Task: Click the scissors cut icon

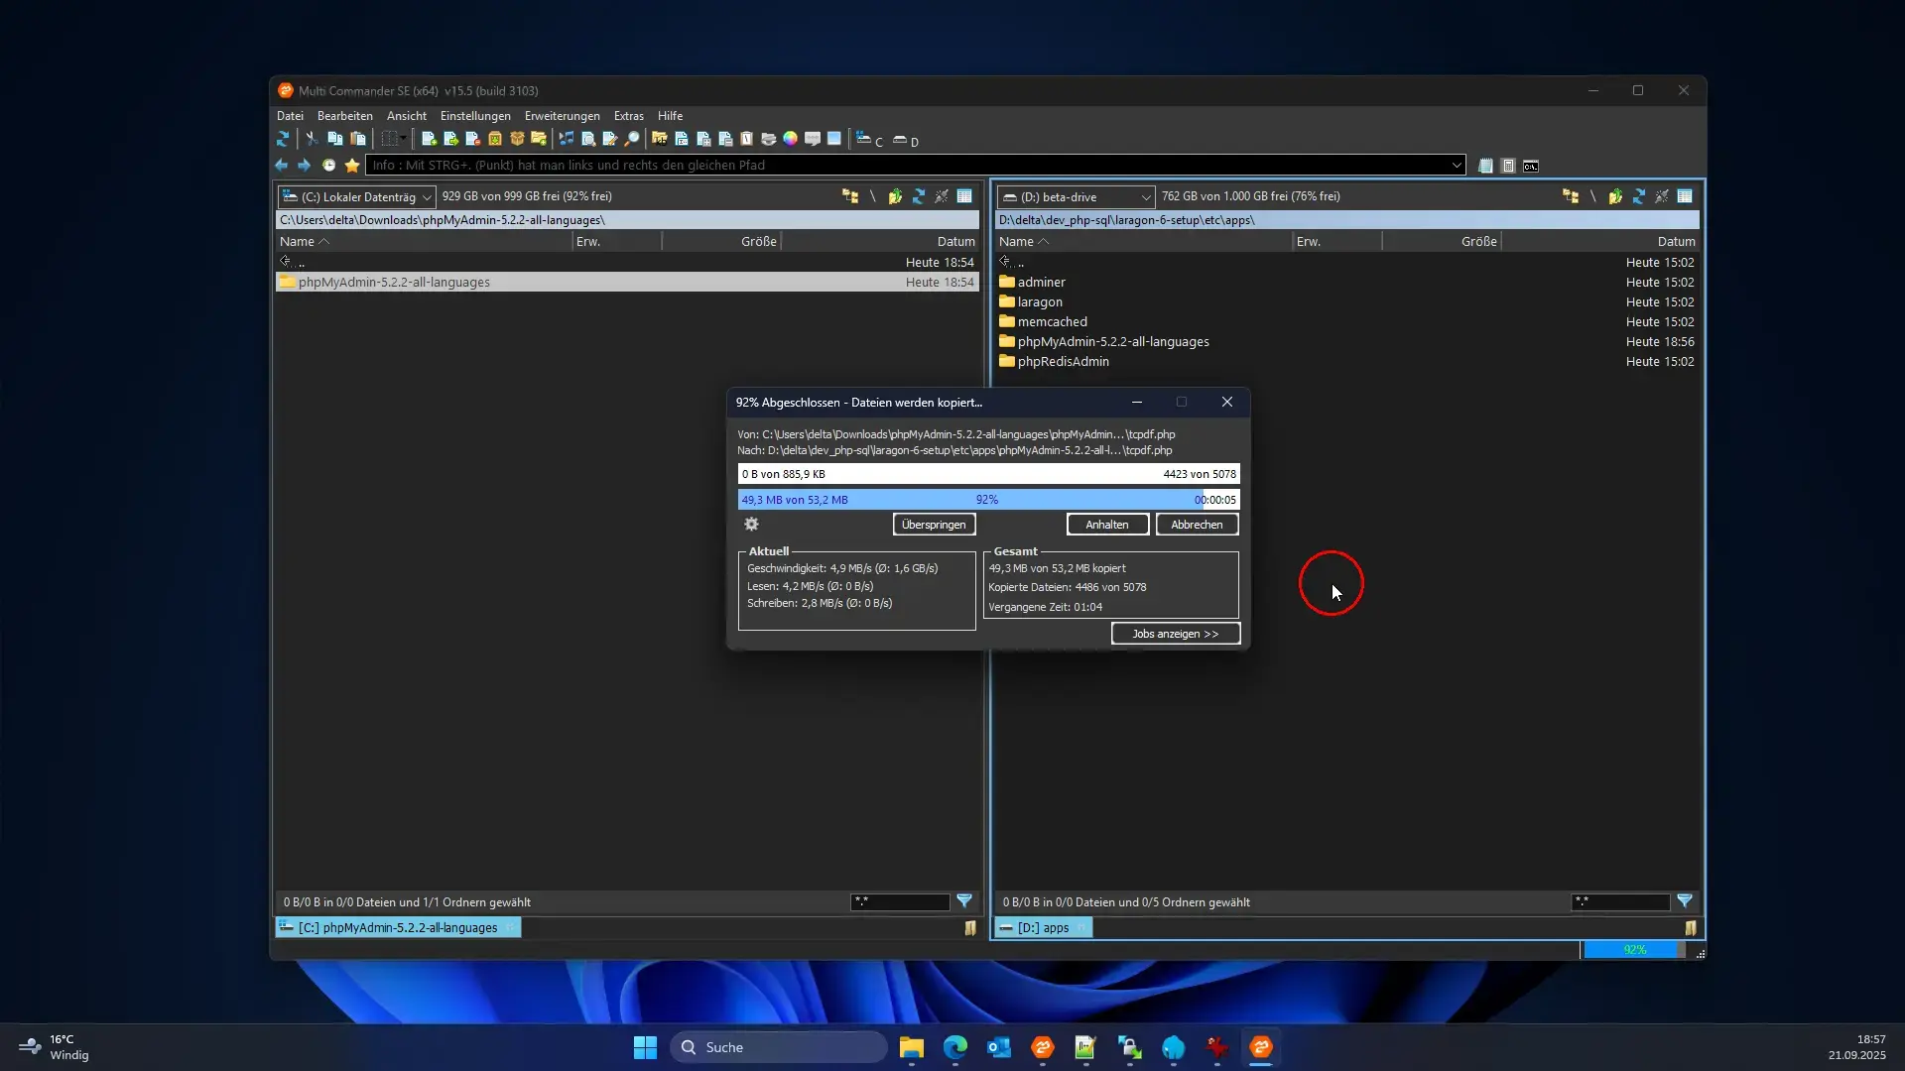Action: (312, 140)
